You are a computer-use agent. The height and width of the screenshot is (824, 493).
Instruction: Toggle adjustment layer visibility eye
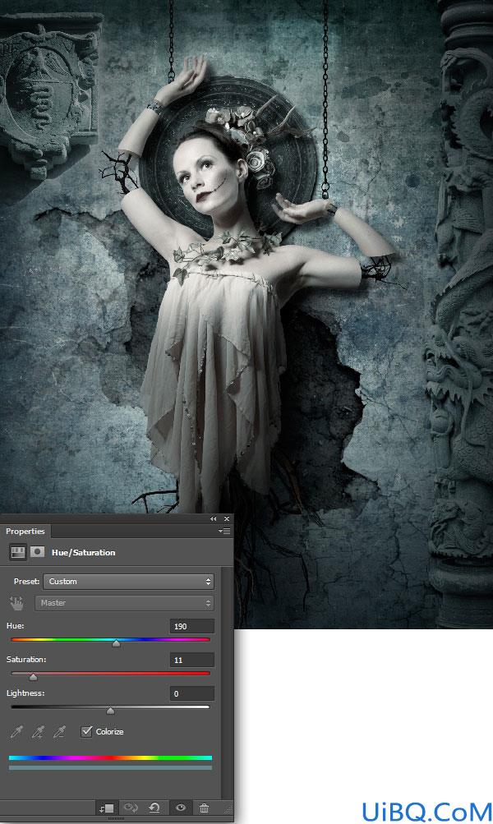[x=180, y=808]
